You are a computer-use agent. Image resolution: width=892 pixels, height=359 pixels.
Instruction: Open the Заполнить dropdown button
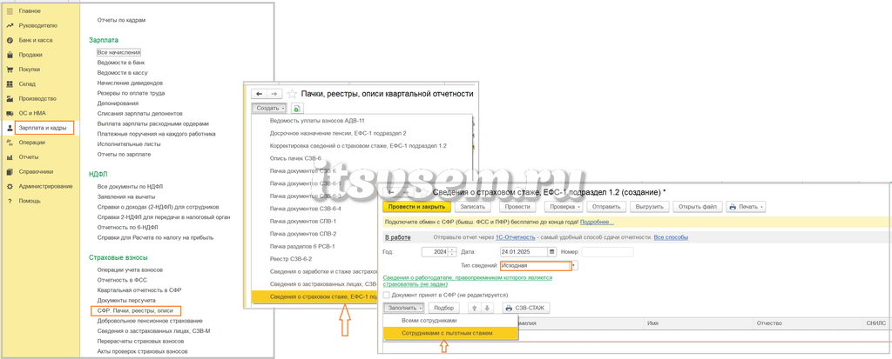click(x=404, y=308)
